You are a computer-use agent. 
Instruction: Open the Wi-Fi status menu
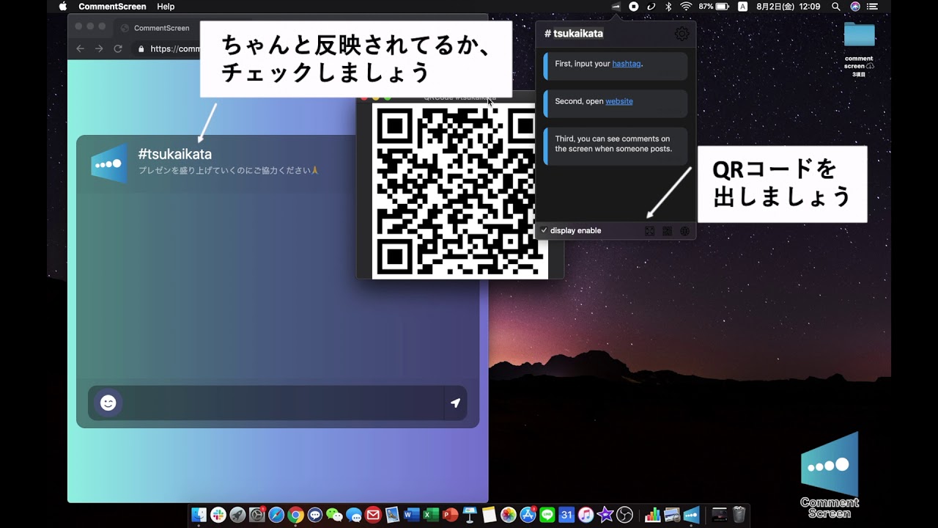click(x=686, y=7)
